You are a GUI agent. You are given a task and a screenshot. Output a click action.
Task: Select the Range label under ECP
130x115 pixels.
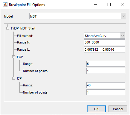pyautogui.click(x=28, y=64)
